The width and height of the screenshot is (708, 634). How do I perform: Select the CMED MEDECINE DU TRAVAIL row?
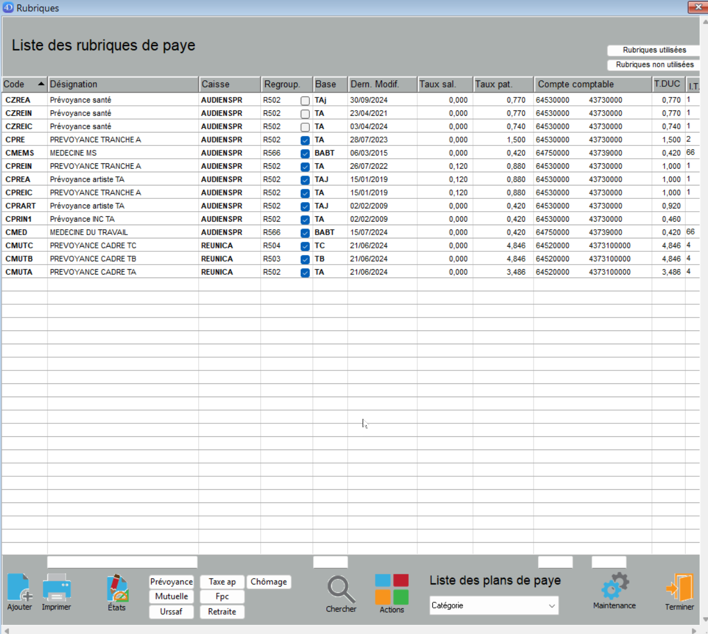(x=89, y=232)
